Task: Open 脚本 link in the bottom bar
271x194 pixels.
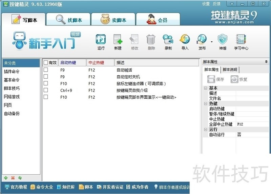Action: [x=86, y=187]
